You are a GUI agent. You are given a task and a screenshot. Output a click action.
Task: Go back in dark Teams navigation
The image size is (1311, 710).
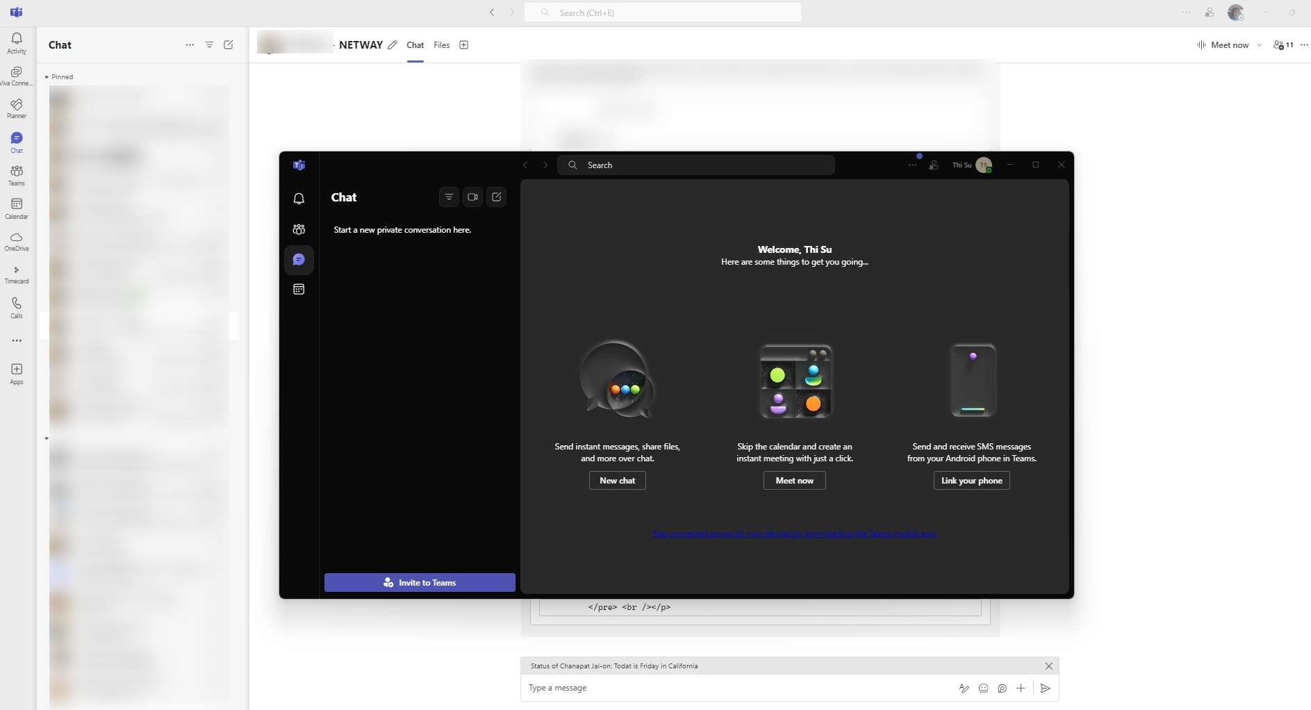point(525,165)
